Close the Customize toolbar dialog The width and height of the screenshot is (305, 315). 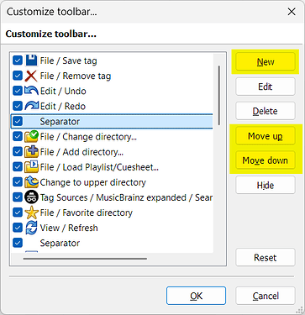point(292,12)
